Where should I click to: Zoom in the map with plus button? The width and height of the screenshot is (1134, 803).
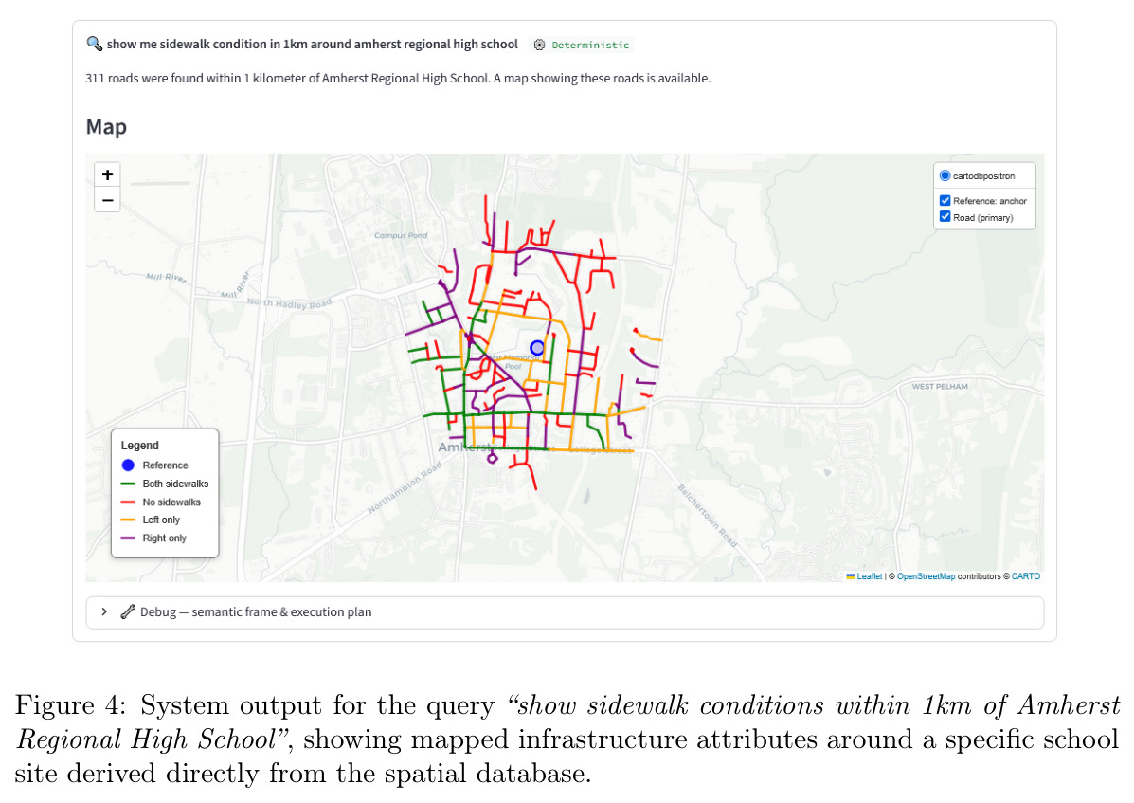pyautogui.click(x=107, y=174)
